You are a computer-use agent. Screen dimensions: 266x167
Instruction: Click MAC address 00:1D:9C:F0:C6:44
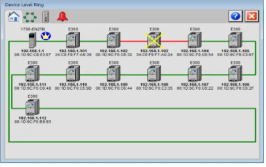coord(114,88)
